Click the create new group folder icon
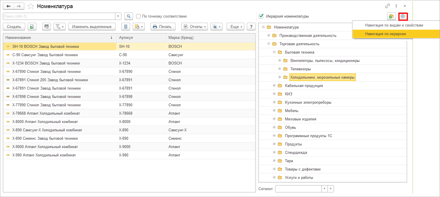The image size is (440, 197). (x=391, y=16)
